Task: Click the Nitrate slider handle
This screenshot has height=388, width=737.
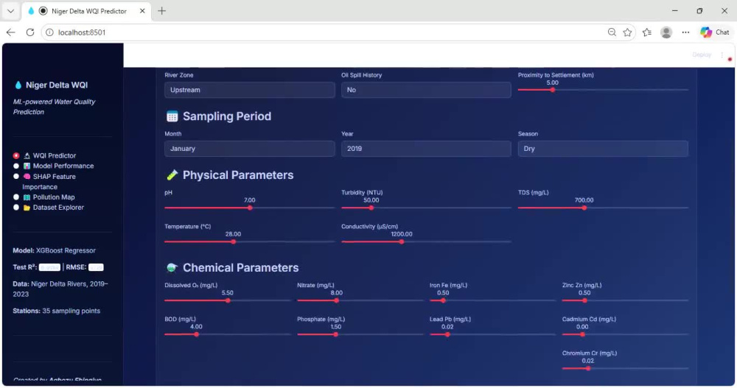Action: point(337,300)
